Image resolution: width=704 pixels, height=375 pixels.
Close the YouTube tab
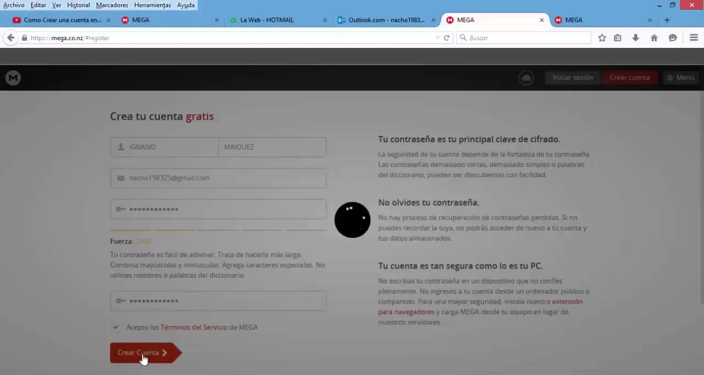108,20
